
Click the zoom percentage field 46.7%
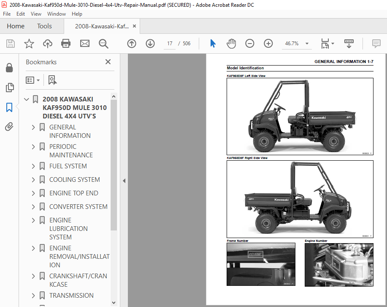pos(292,44)
